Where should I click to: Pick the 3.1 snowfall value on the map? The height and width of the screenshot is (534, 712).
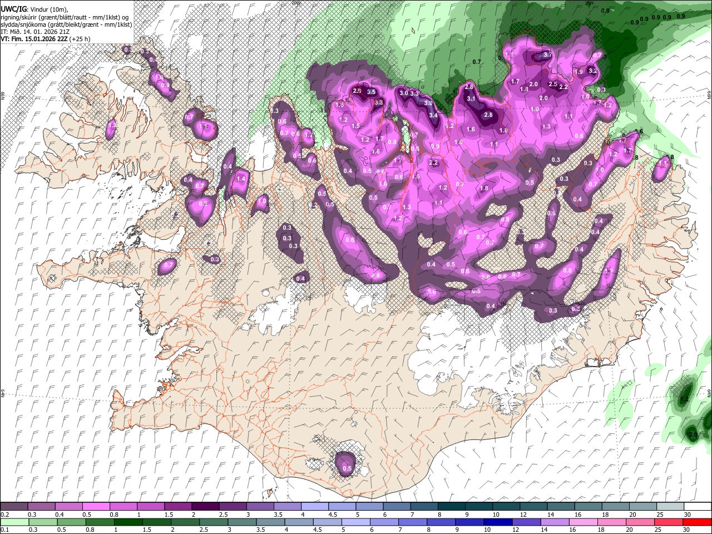click(x=471, y=98)
